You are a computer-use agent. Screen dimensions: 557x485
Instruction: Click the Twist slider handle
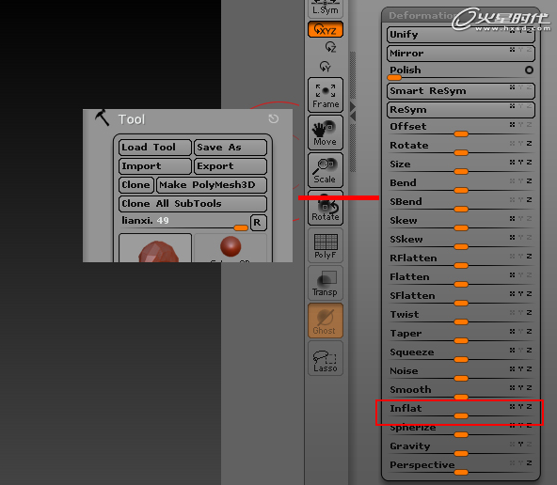click(461, 322)
